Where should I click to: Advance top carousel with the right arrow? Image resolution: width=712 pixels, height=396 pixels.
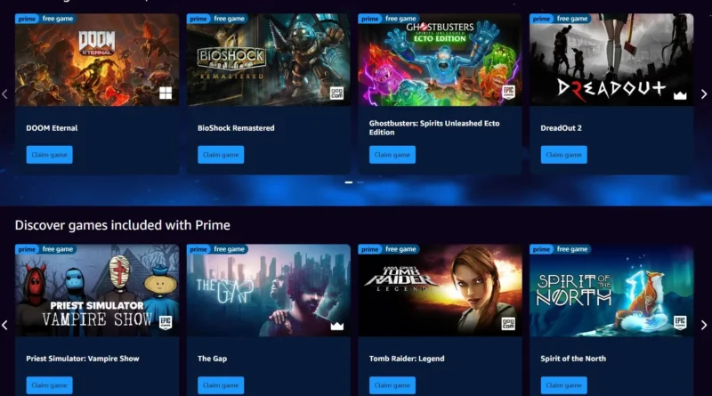point(704,94)
